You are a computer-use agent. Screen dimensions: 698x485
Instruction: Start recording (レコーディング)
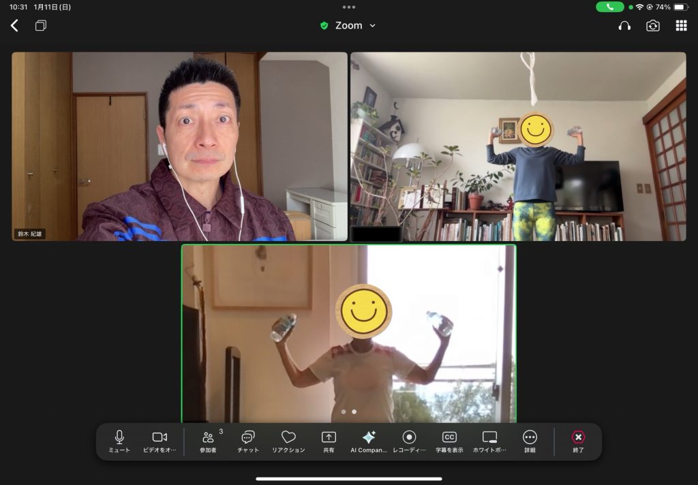click(x=409, y=441)
